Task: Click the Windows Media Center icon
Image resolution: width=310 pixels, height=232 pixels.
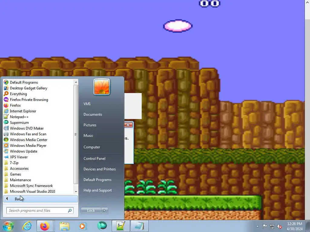Action: (x=6, y=140)
